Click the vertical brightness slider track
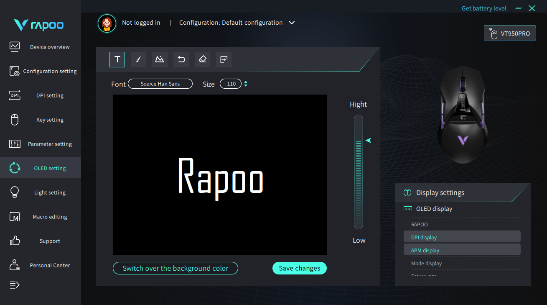 point(359,172)
